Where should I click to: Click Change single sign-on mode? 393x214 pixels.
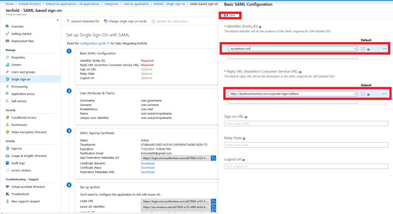(x=125, y=21)
